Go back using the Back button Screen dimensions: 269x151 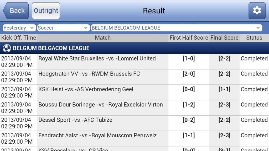pos(16,11)
